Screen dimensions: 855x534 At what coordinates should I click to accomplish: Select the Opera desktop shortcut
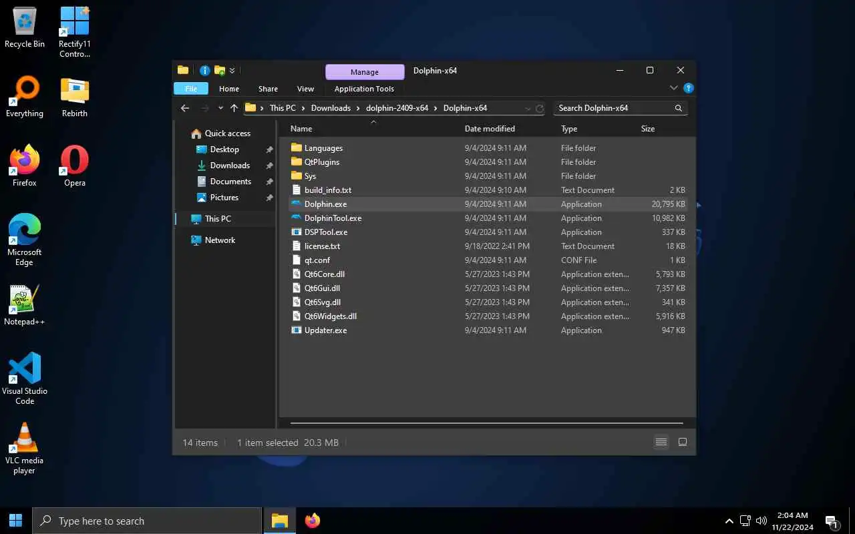pos(75,167)
